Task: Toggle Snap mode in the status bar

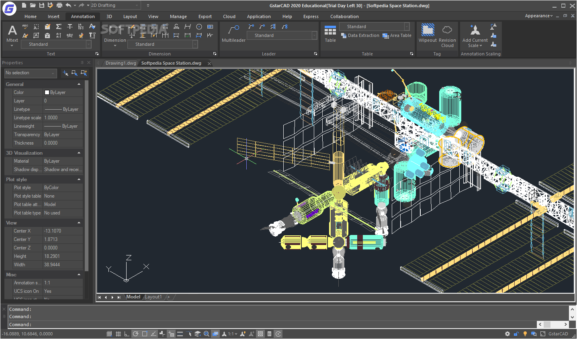Action: 109,334
